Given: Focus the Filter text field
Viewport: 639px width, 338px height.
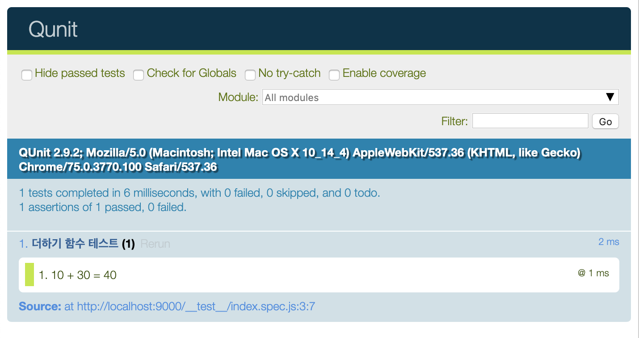Looking at the screenshot, I should point(530,121).
